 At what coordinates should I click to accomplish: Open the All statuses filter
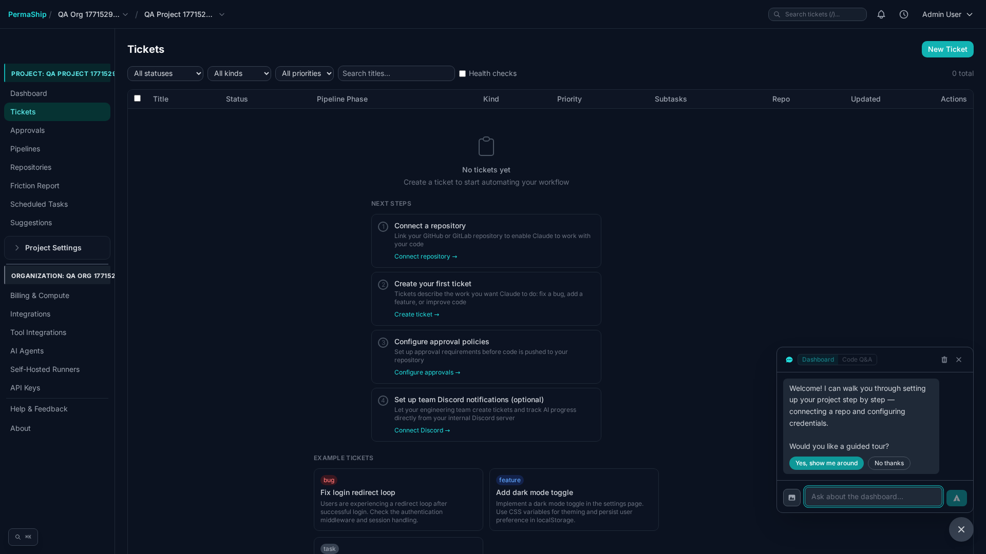tap(165, 73)
